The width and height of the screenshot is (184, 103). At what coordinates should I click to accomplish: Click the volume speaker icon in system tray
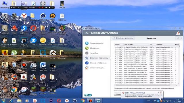(x=170, y=101)
